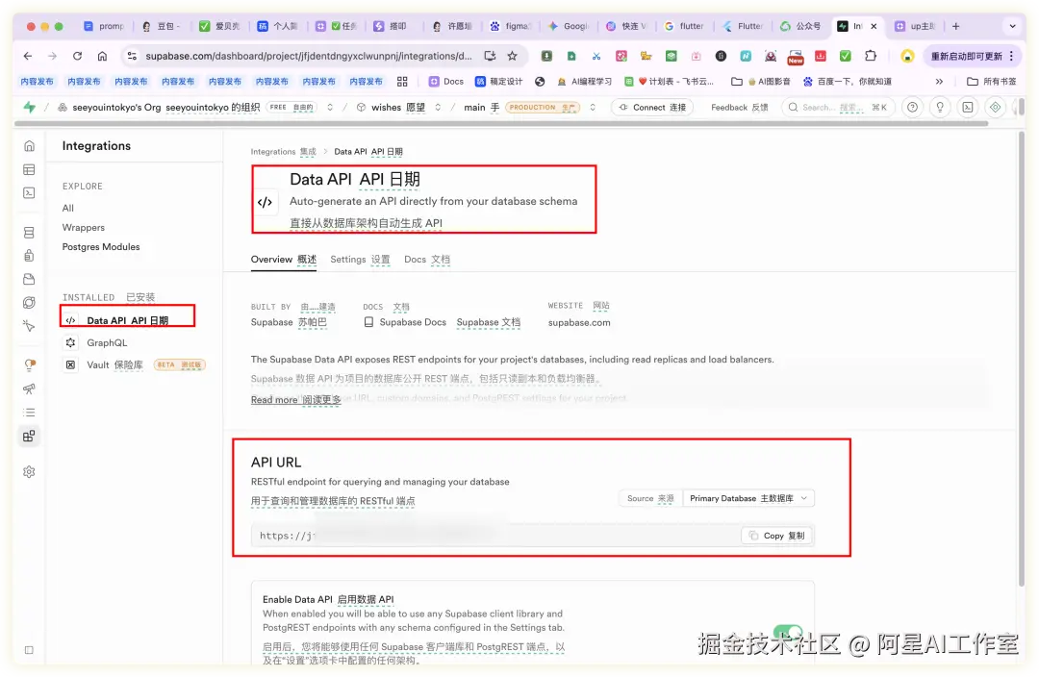Open installed Vault integration
The width and height of the screenshot is (1039, 677).
point(114,364)
